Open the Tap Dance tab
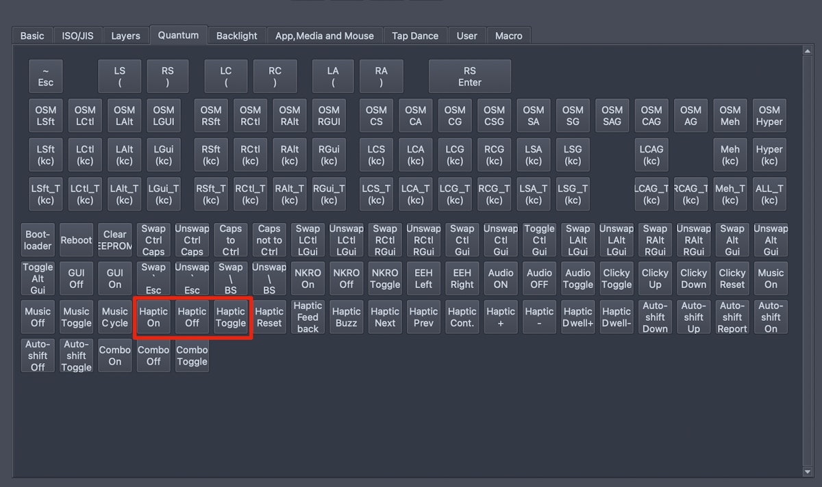This screenshot has width=822, height=487. 415,36
